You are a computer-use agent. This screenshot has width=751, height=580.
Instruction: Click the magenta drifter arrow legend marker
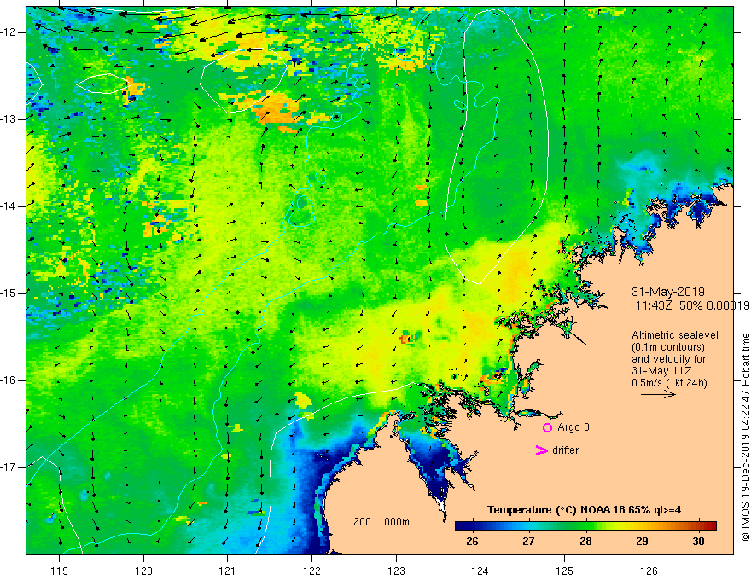[x=541, y=450]
